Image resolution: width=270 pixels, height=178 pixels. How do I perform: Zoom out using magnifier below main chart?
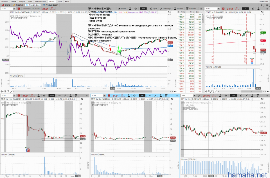click(x=8, y=92)
